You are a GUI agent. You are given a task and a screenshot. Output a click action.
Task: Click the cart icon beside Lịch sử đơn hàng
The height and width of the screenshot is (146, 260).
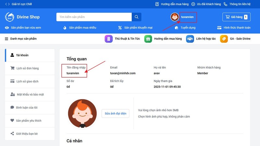pyautogui.click(x=12, y=68)
